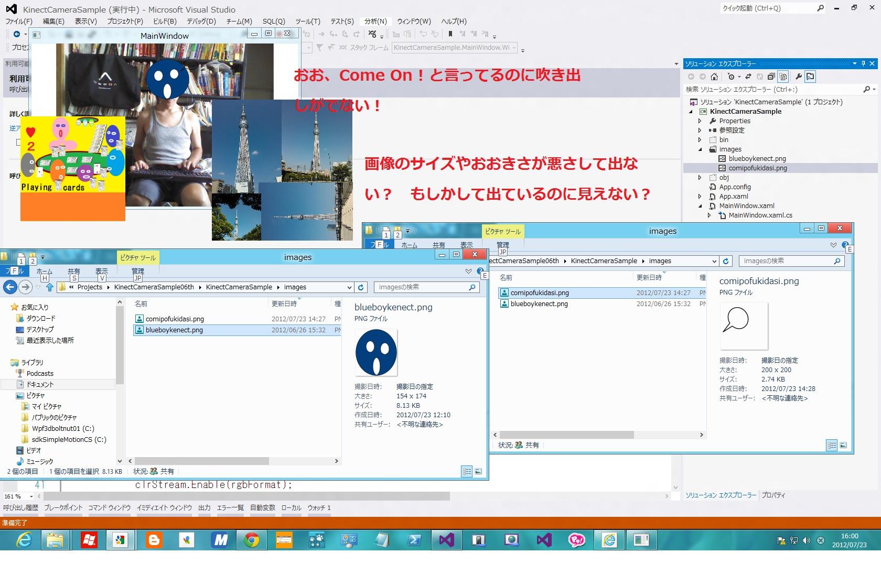Select blueboykenect.png in Solution Explorer tree
Viewport: 881px width, 564px height.
coord(757,159)
